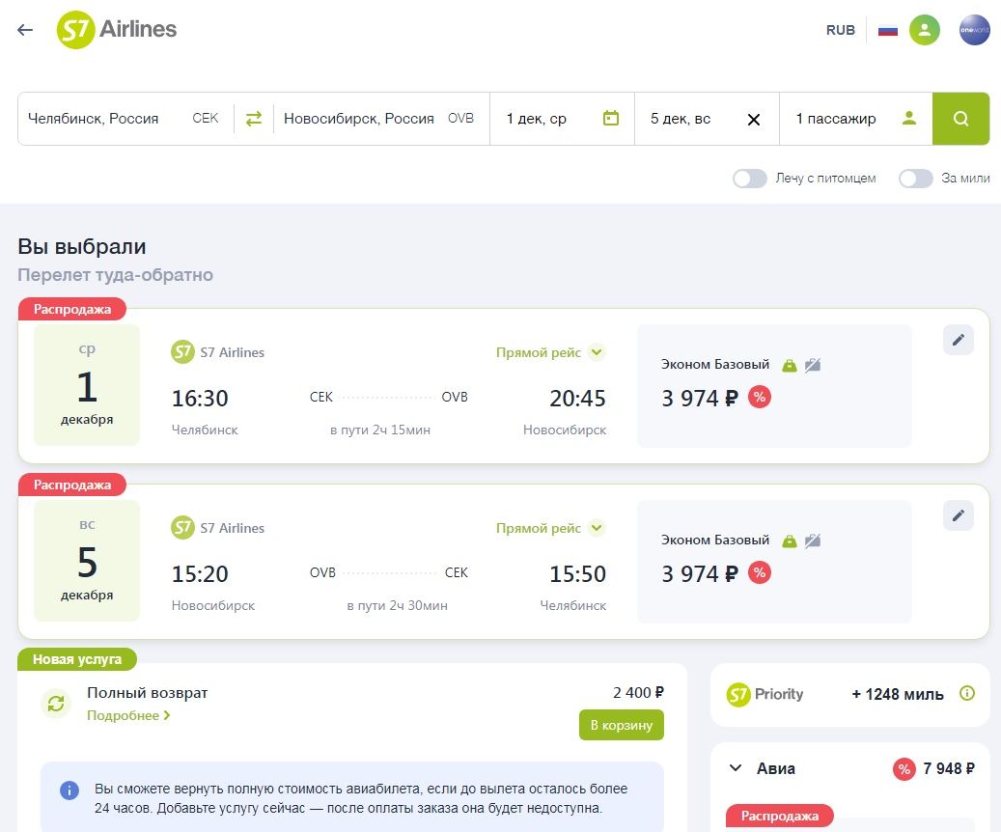Edit the 5 декабря flight selection
1001x832 pixels.
point(958,515)
